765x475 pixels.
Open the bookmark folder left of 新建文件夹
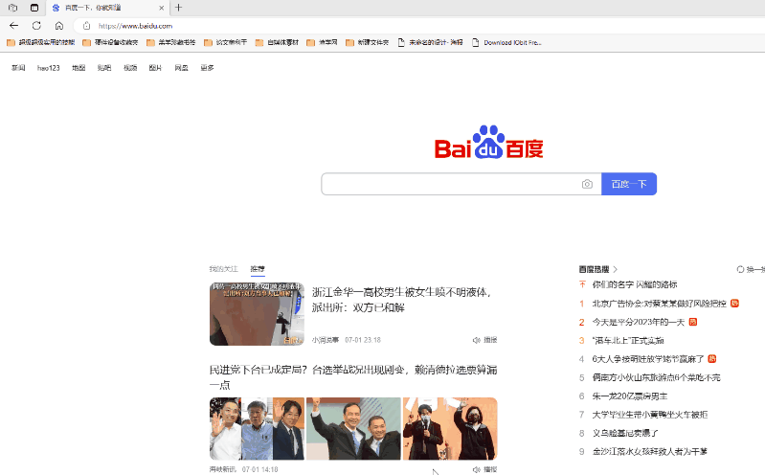pyautogui.click(x=322, y=42)
